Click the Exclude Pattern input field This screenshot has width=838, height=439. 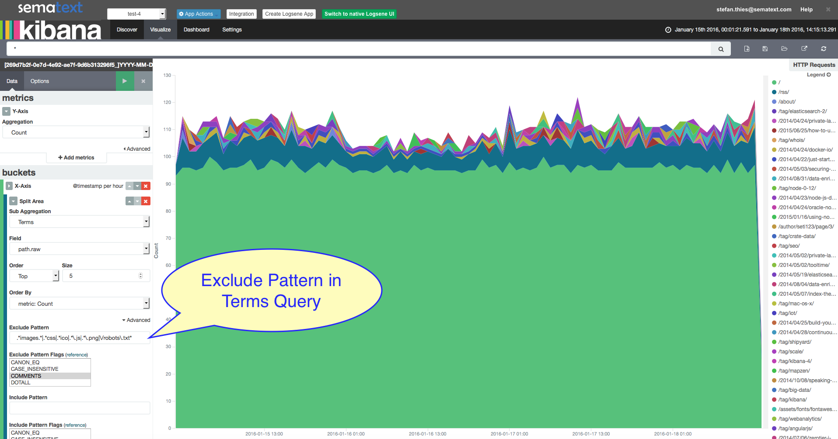[x=80, y=338]
